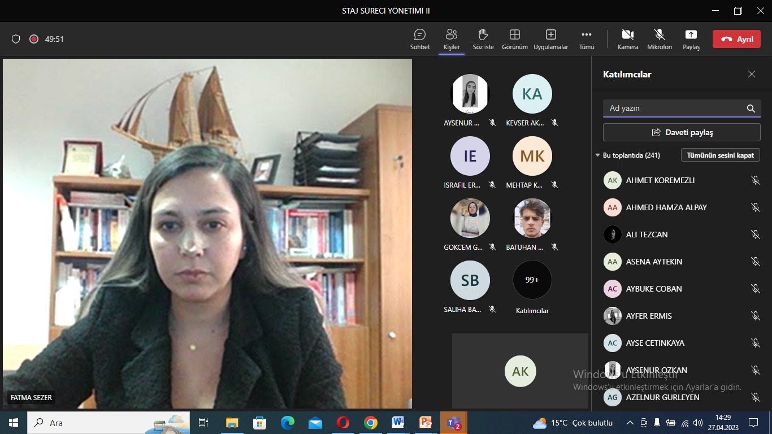Click avatar AC beside AYBUKE COBAN
This screenshot has height=434, width=772.
(613, 289)
